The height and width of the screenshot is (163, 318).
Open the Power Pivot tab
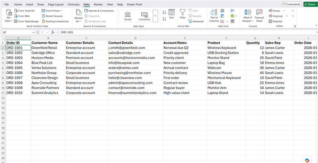135,4
